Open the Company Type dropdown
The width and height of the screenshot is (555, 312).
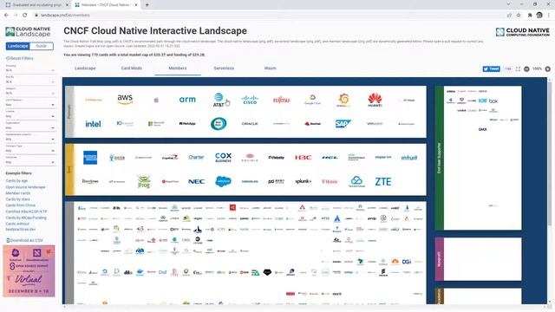30,151
